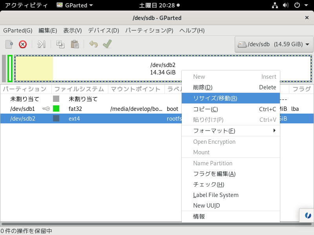The image size is (314, 235).
Task: Choose New UUID from context menu
Action: click(x=231, y=206)
